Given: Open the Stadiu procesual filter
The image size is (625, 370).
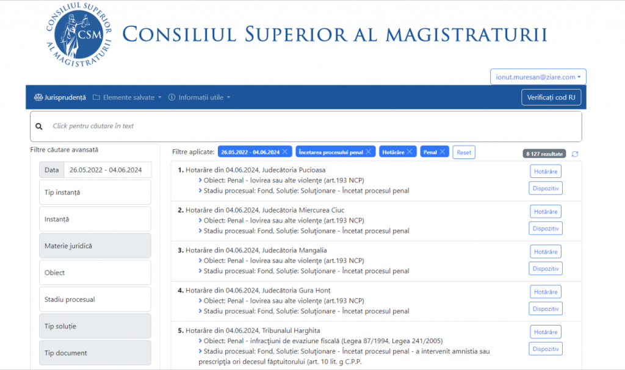Looking at the screenshot, I should pyautogui.click(x=95, y=299).
